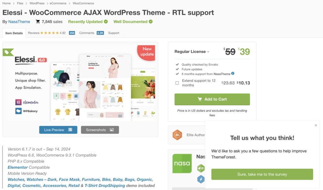Switch to the Comments tab
This screenshot has height=190, width=323.
(91, 33)
